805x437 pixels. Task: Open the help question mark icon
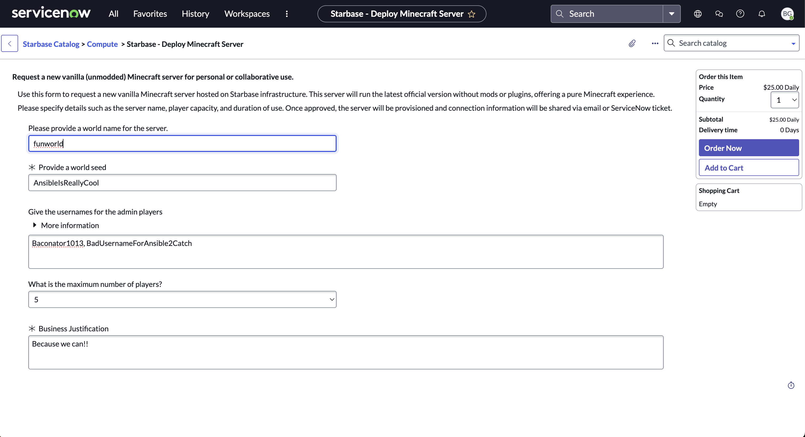740,14
